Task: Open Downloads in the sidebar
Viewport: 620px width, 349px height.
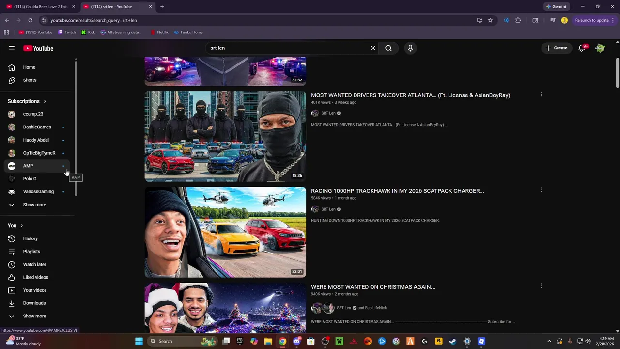Action: pos(38,303)
